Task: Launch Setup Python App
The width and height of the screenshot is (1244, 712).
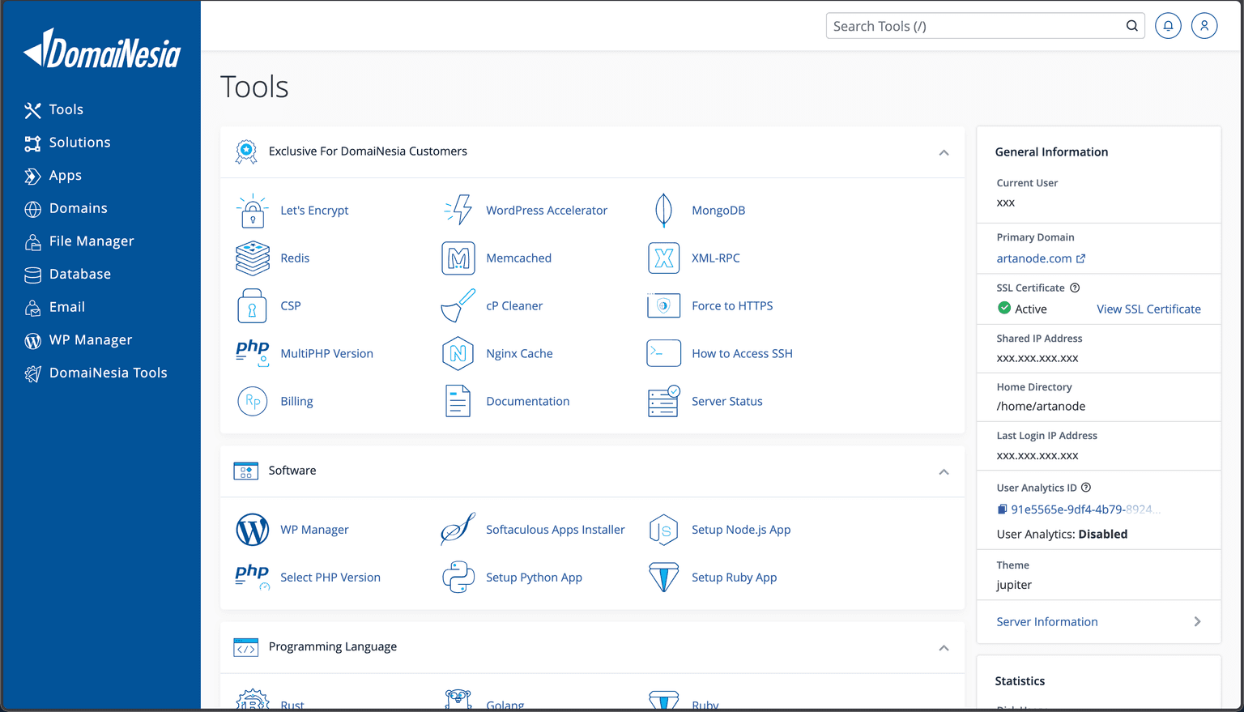Action: click(x=534, y=577)
